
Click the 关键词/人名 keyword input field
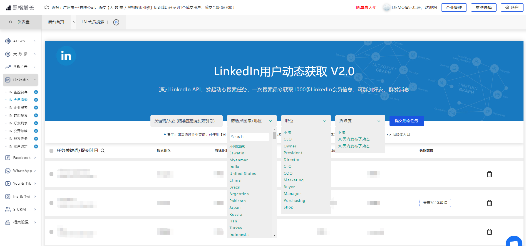tap(186, 121)
